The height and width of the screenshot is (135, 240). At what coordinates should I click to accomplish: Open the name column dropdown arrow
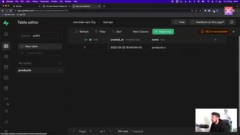tap(201, 40)
